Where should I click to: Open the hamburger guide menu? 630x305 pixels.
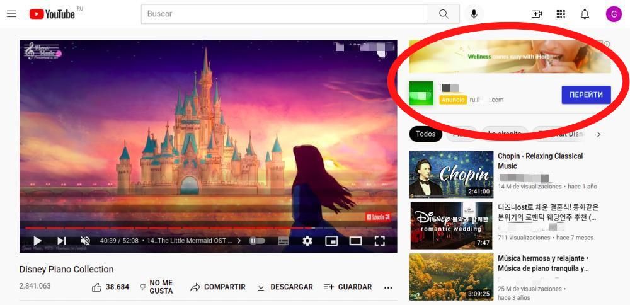point(11,14)
